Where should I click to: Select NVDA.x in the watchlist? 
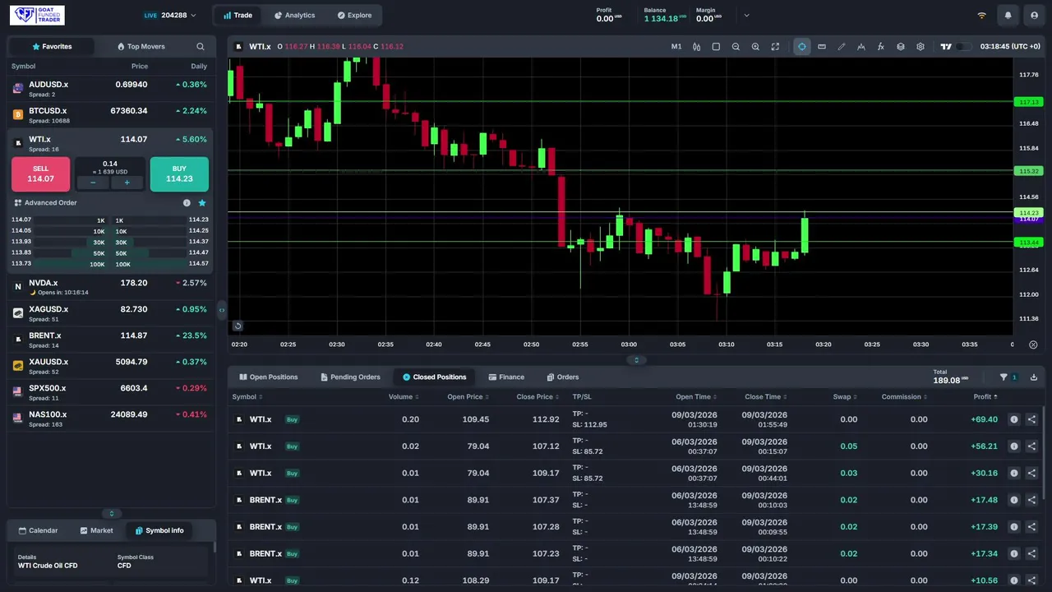coord(111,287)
